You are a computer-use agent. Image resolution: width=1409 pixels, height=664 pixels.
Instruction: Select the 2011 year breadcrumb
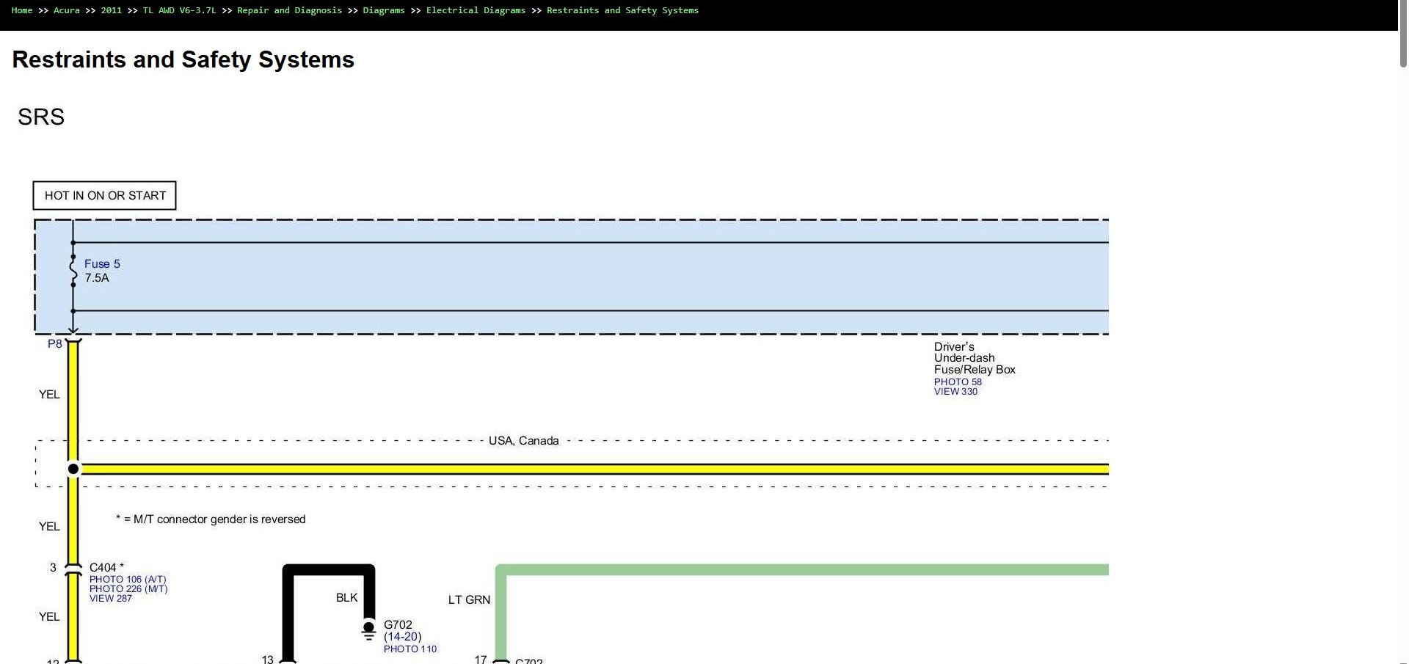(112, 10)
